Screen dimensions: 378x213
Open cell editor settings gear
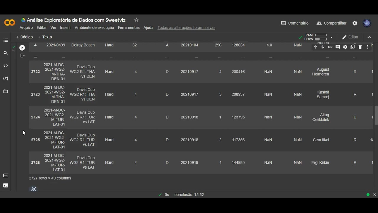[x=345, y=47]
